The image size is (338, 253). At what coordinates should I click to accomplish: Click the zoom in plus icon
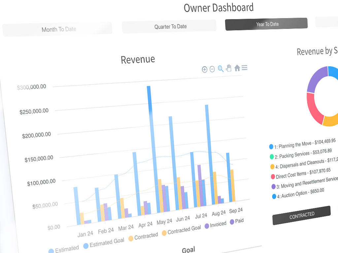click(205, 69)
